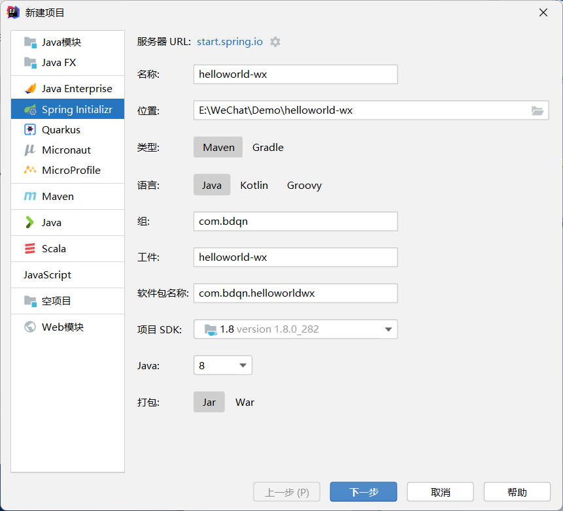Click the 打包 label
Image resolution: width=563 pixels, height=511 pixels.
point(148,403)
